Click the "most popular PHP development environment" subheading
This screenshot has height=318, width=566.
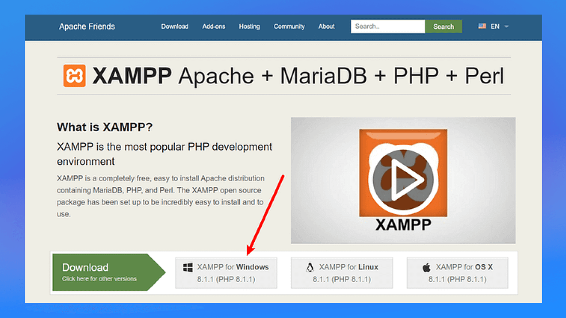point(164,154)
